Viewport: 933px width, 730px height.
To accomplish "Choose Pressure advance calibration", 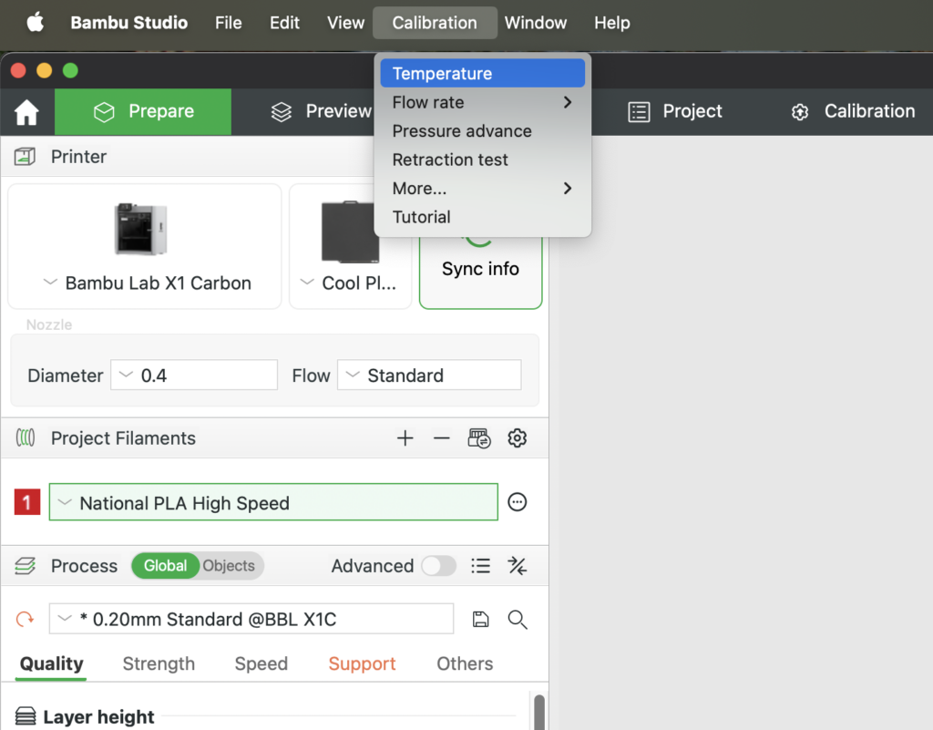I will (x=483, y=131).
